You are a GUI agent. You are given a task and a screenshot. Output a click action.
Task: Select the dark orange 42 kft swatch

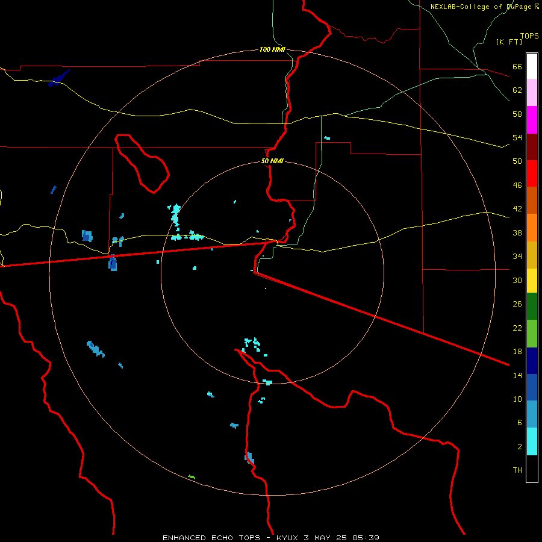pyautogui.click(x=532, y=200)
